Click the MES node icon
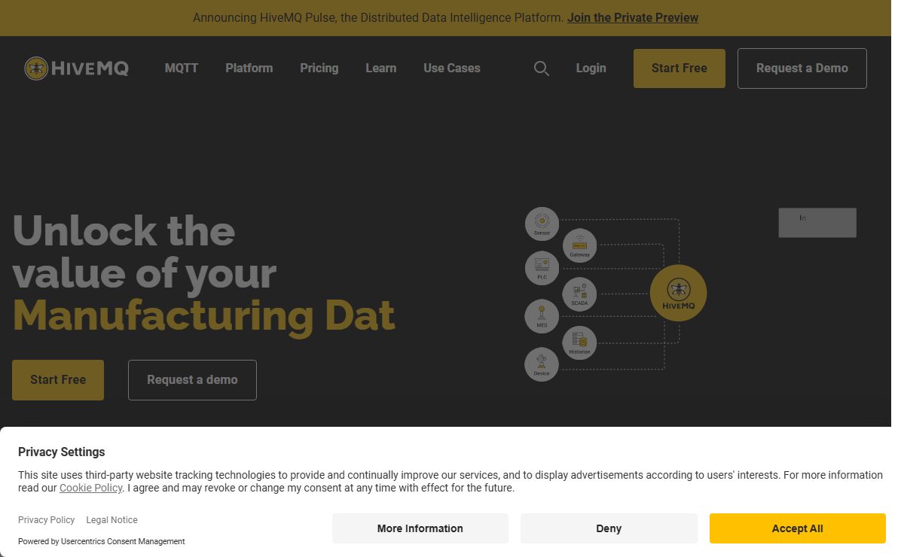Image resolution: width=904 pixels, height=557 pixels. [542, 316]
